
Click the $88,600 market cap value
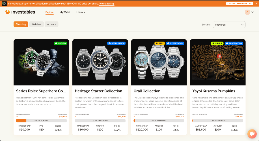(x=201, y=130)
